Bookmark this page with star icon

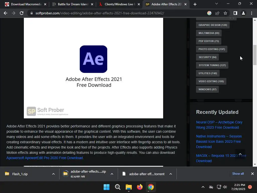[225, 13]
